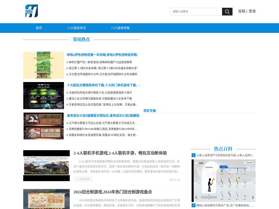Screen dimensions: 279x209
Task: Open the 八六游戏资讯 nav item
Action: [x=76, y=28]
